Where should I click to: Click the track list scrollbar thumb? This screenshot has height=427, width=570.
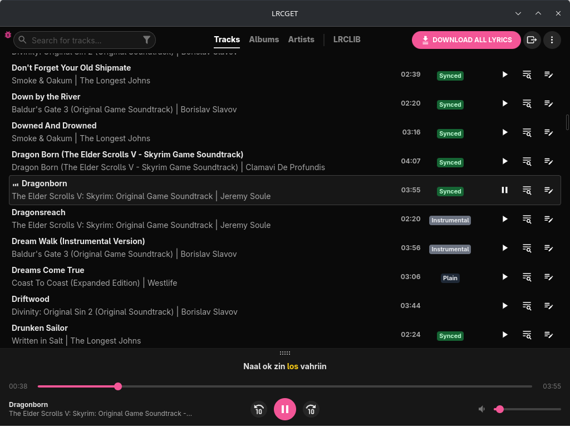pyautogui.click(x=567, y=122)
